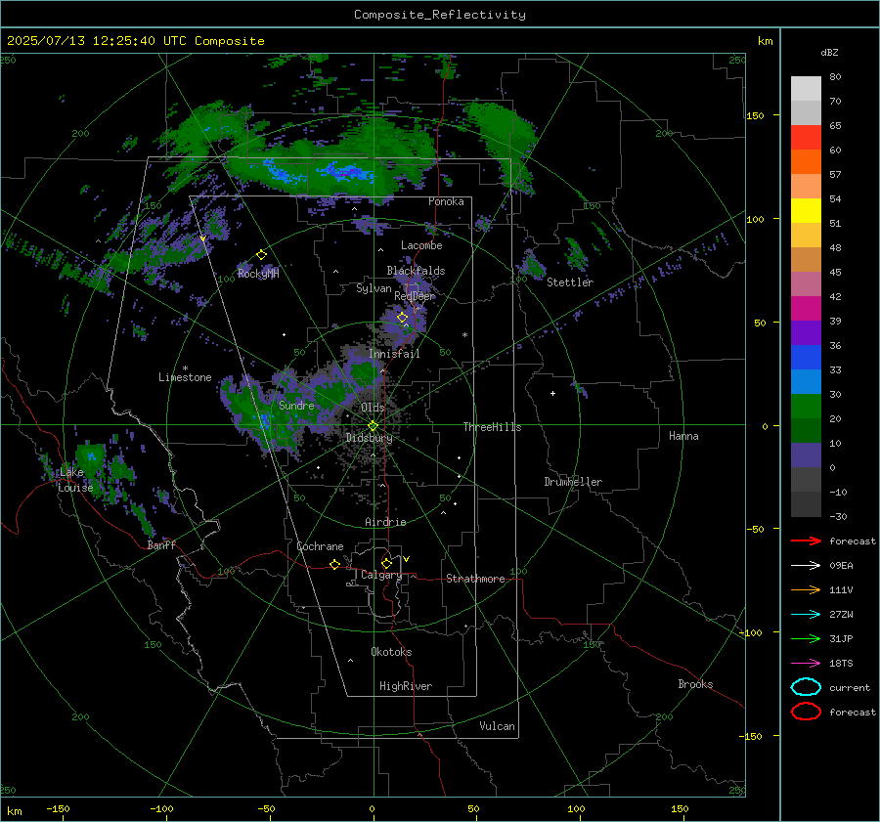Pick the light gray 70-80 dBZ swatch
880x822 pixels.
(806, 89)
